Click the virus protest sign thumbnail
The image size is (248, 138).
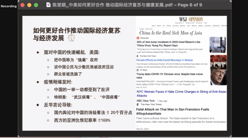pyautogui.click(x=218, y=45)
